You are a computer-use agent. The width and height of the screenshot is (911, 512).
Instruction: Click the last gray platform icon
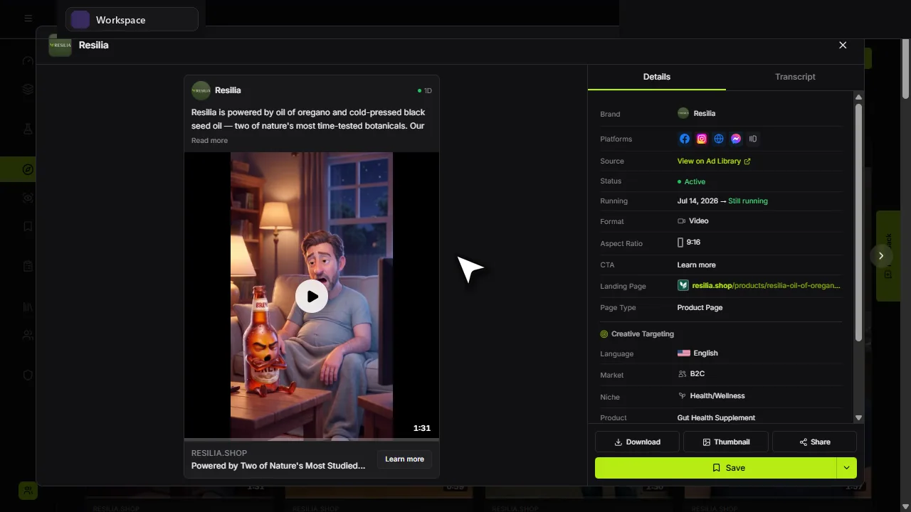tap(753, 139)
